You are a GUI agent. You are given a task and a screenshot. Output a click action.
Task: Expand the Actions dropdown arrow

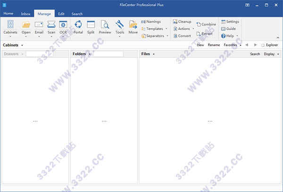pos(193,29)
